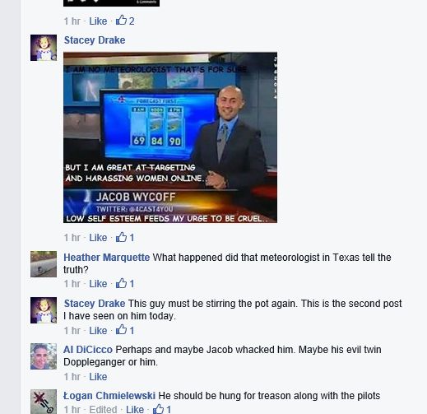The width and height of the screenshot is (427, 414).
Task: Open the partially visible image thumbnail at top
Action: click(x=111, y=3)
